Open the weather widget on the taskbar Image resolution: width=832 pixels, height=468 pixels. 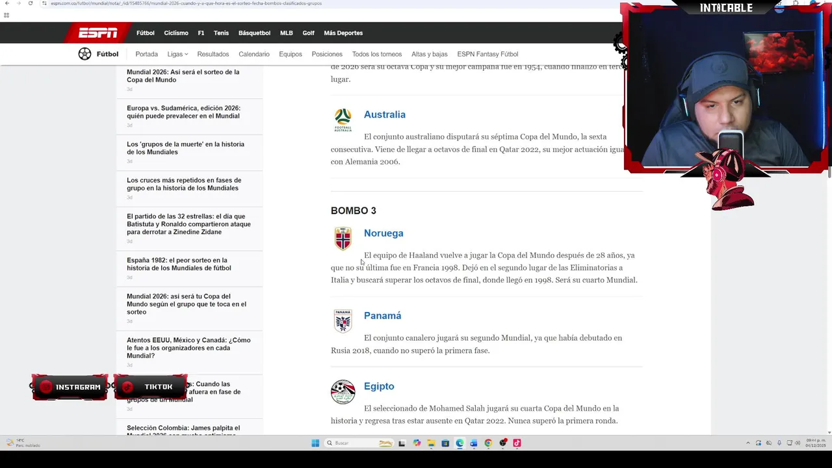pos(23,443)
